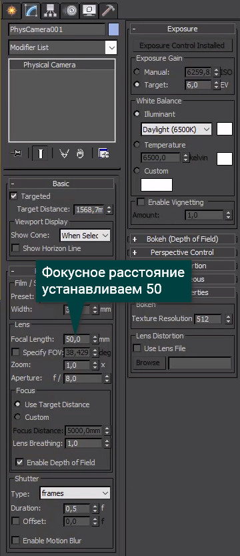Toggle the Targeted checkbox
This screenshot has height=556, width=240.
pos(14,196)
